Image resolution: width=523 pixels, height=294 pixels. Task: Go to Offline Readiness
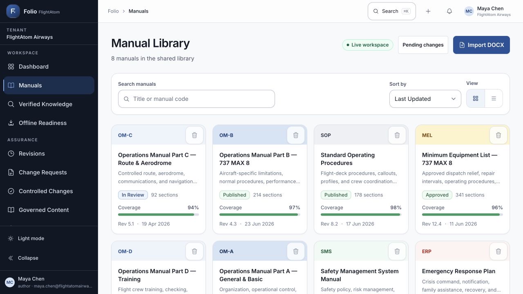pyautogui.click(x=49, y=123)
